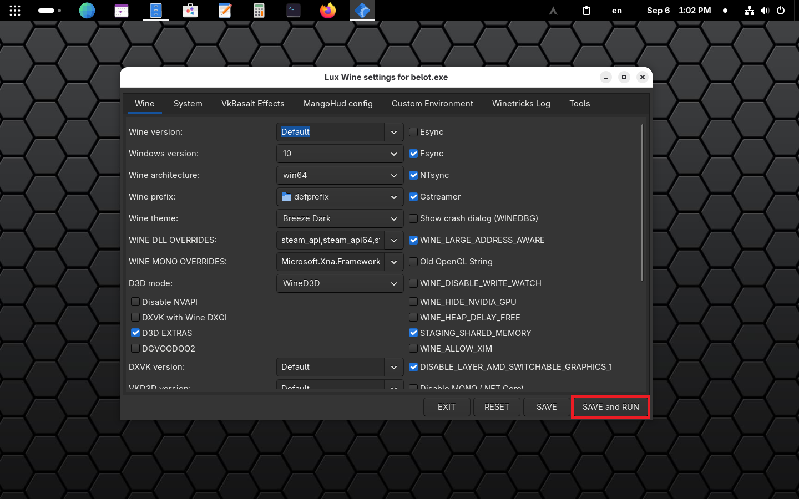Image resolution: width=799 pixels, height=499 pixels.
Task: Click the Microsoft.Xna.Framework mono overrides text field
Action: coord(330,262)
